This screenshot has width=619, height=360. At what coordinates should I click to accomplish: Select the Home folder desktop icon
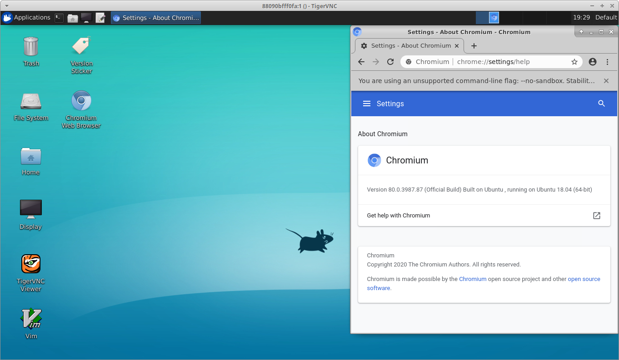(x=31, y=161)
